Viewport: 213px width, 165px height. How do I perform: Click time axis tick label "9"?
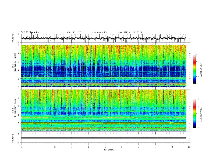pyautogui.click(x=172, y=147)
